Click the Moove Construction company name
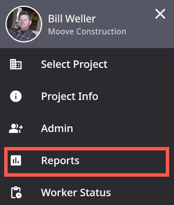Screen dimensions: 174x205 point(87,31)
